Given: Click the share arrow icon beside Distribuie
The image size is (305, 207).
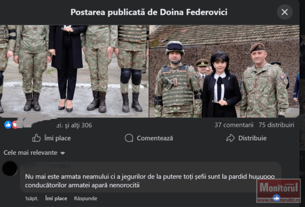Looking at the screenshot, I should 231,138.
